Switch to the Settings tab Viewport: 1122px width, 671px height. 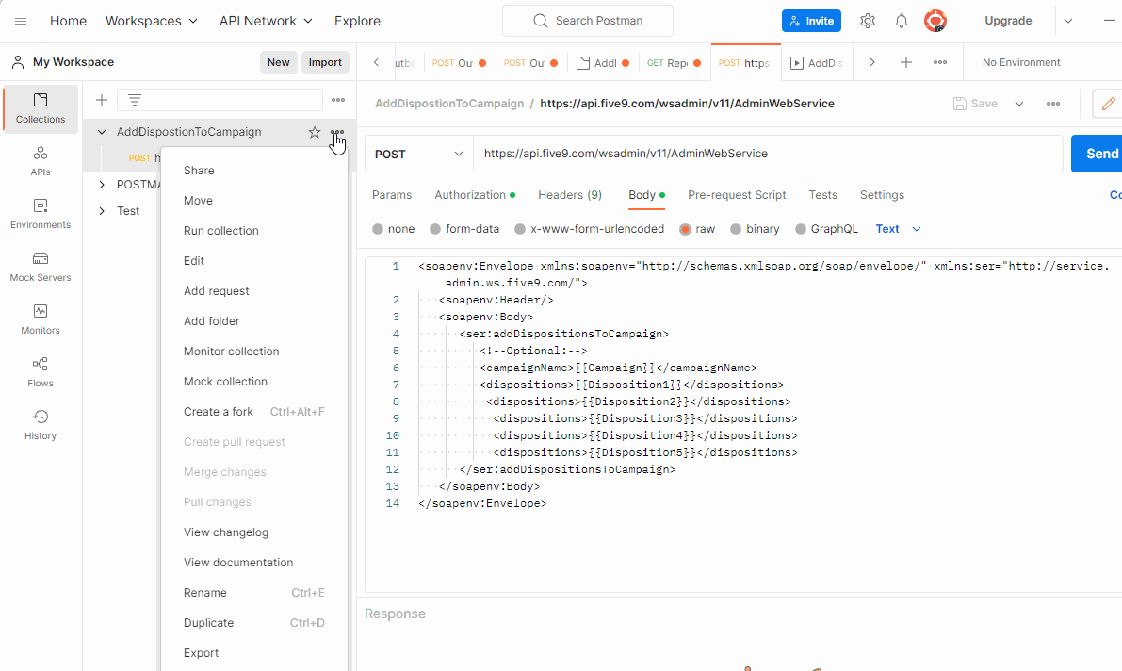tap(883, 195)
